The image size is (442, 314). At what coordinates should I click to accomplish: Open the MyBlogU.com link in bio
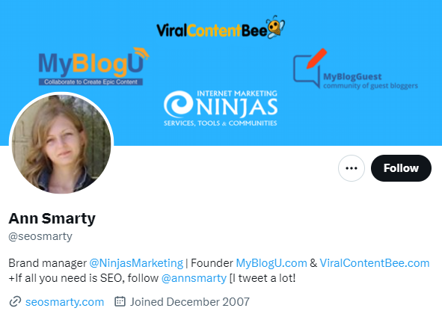(x=271, y=263)
